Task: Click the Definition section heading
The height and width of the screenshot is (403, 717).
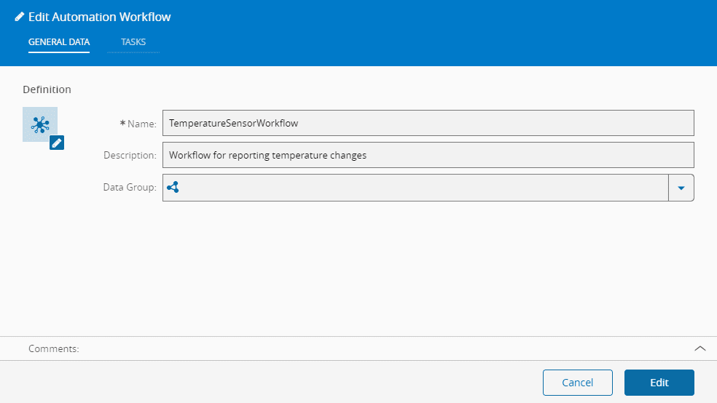Action: pyautogui.click(x=47, y=89)
